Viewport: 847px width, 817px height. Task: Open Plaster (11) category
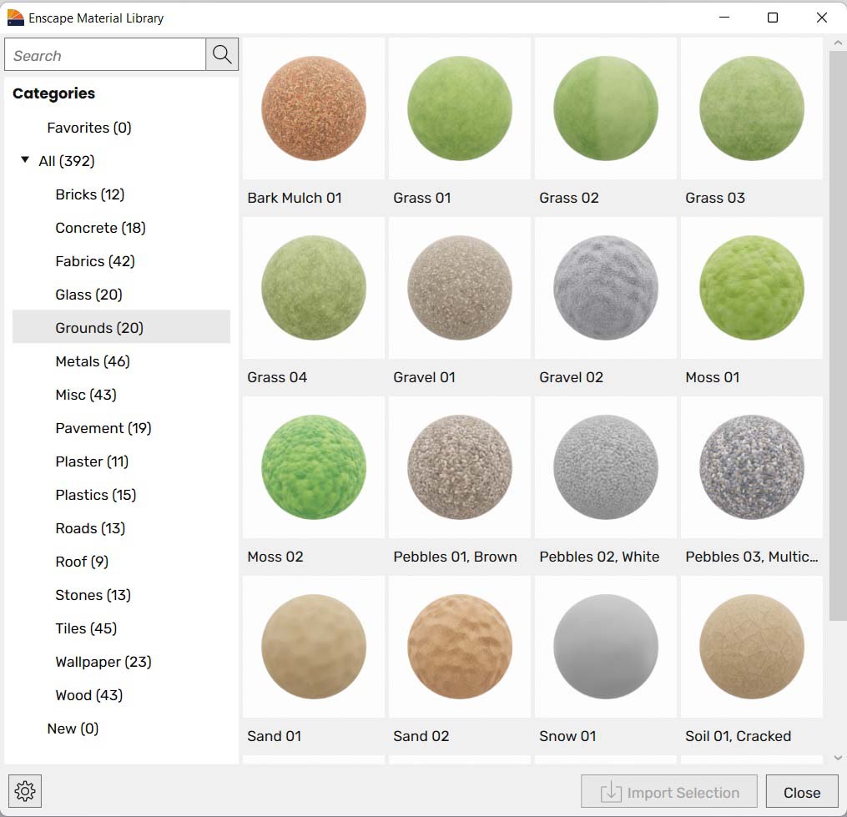pos(92,462)
